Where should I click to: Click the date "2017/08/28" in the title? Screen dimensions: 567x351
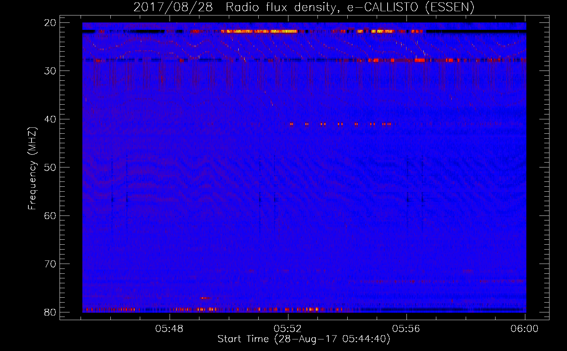pos(173,7)
